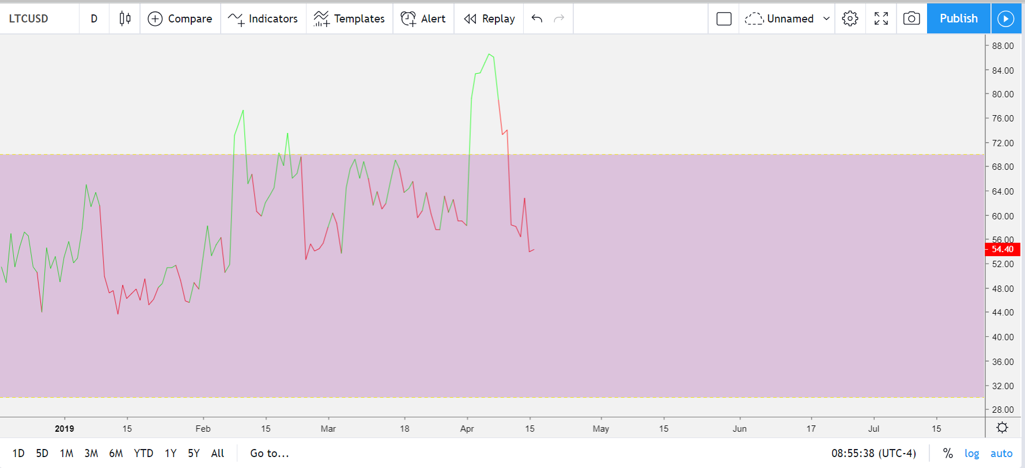Open the candlestick chart style menu

pyautogui.click(x=124, y=18)
